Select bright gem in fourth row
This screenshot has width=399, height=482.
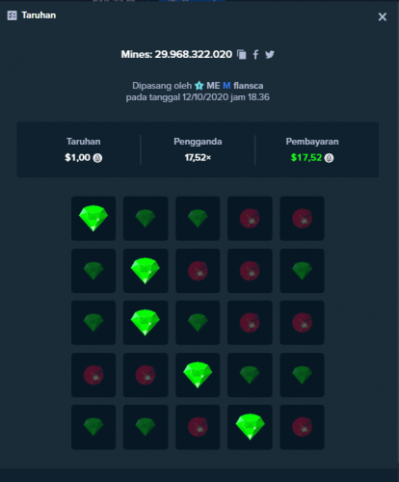[198, 375]
